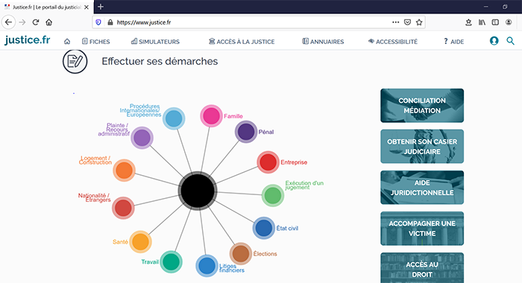Open ACCÈS AU DROIT tile
Screen dimensions: 522x283
[x=422, y=268]
